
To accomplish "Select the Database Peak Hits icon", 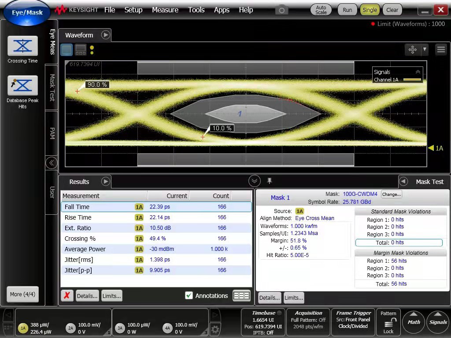I will point(22,86).
